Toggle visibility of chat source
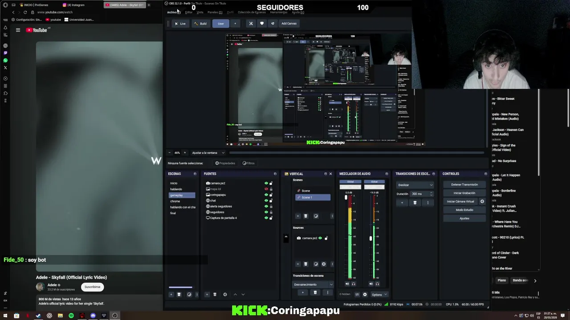Image resolution: width=570 pixels, height=320 pixels. 266,200
